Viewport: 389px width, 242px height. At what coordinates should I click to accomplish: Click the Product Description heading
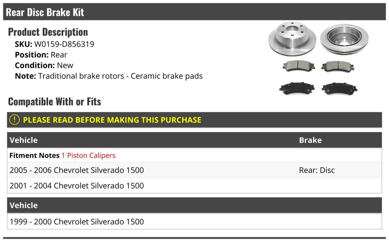[x=48, y=32]
